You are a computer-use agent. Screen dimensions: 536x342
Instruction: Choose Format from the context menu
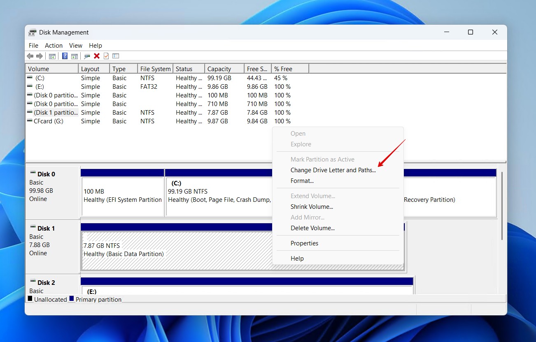click(x=303, y=180)
